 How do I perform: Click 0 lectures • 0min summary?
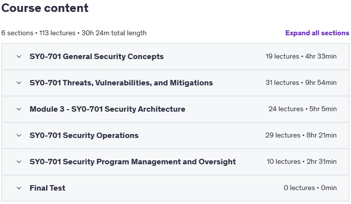[x=310, y=188]
